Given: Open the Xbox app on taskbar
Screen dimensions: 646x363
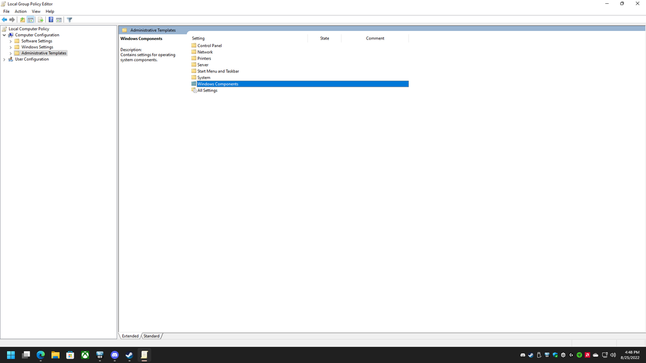Looking at the screenshot, I should [85, 355].
